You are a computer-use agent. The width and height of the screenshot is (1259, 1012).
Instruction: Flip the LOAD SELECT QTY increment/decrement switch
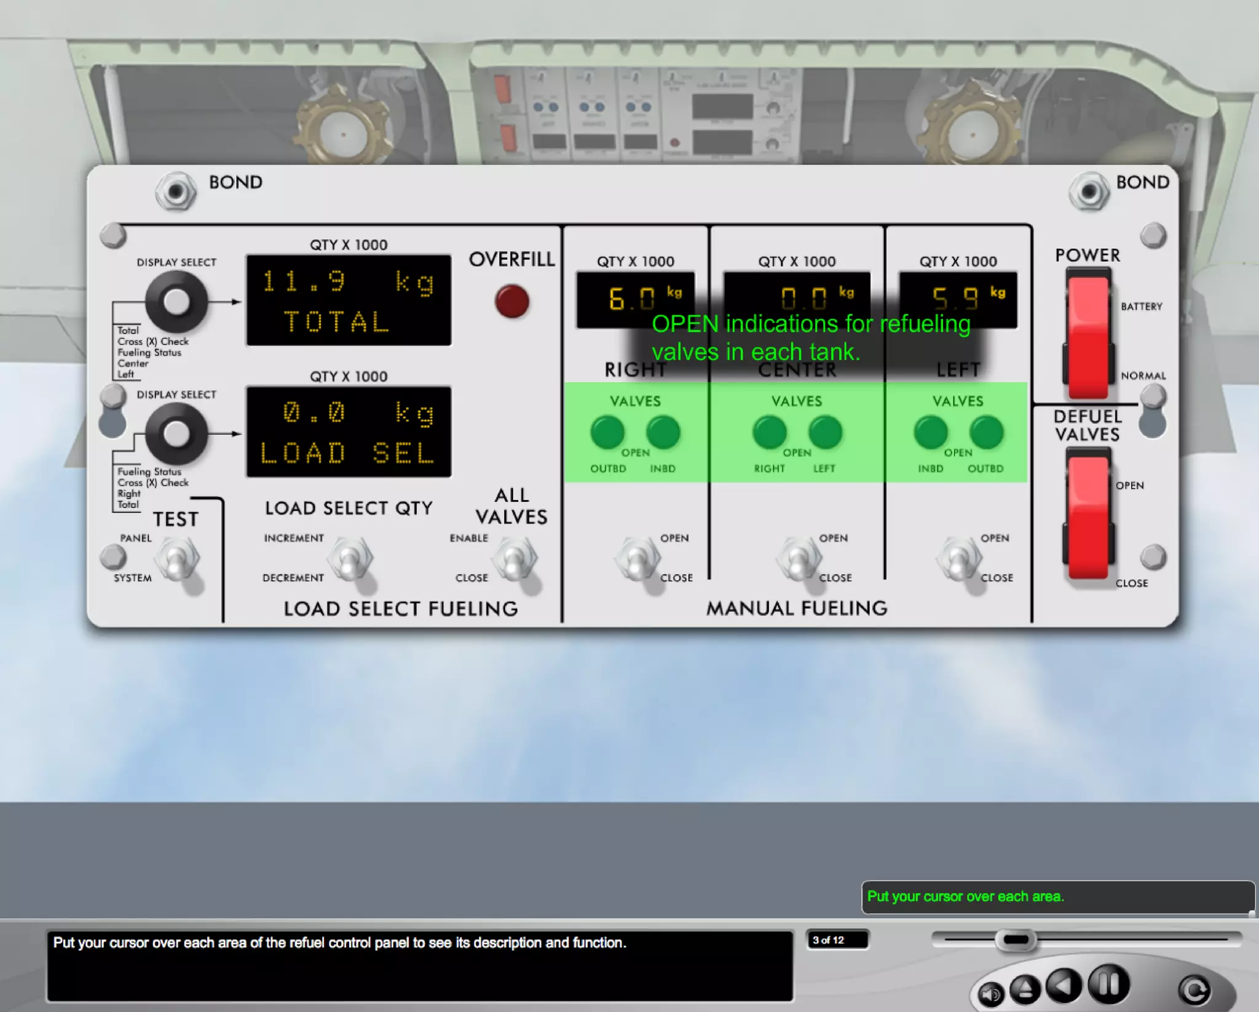pos(350,559)
